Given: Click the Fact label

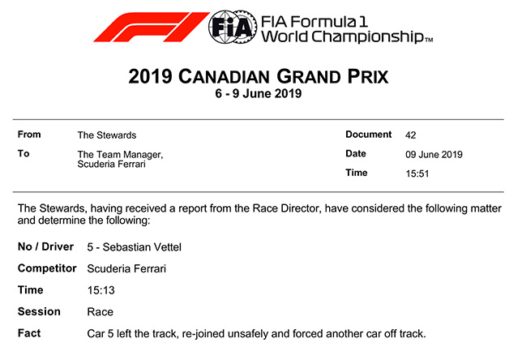Looking at the screenshot, I should point(28,333).
